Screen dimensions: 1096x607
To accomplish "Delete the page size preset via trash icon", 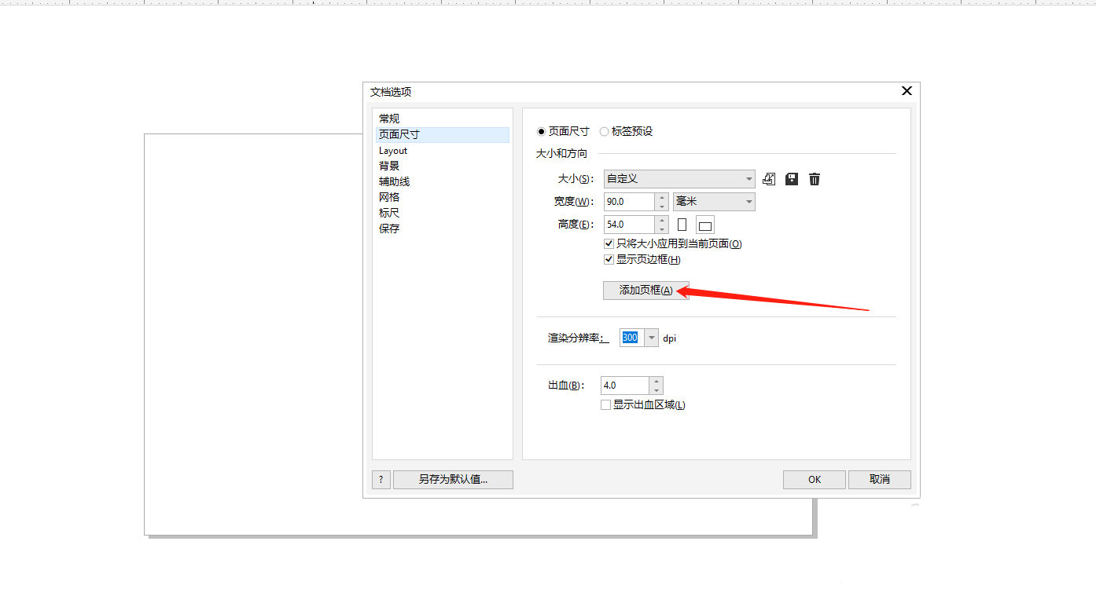I will pos(814,179).
